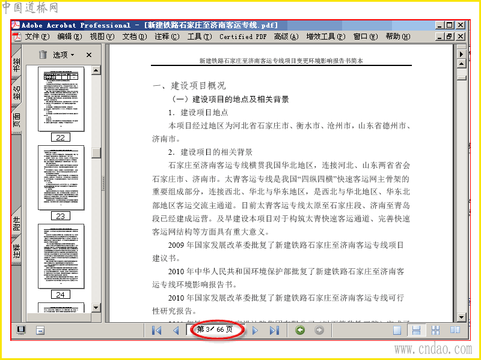Jump to last page button
This screenshot has width=481, height=360.
pyautogui.click(x=274, y=331)
